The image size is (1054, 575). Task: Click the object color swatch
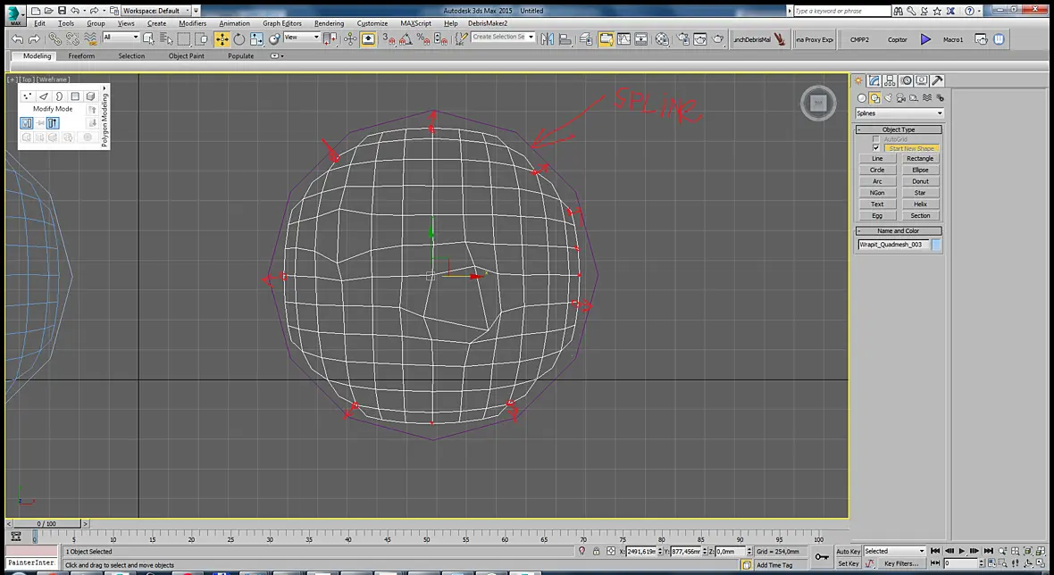coord(936,246)
